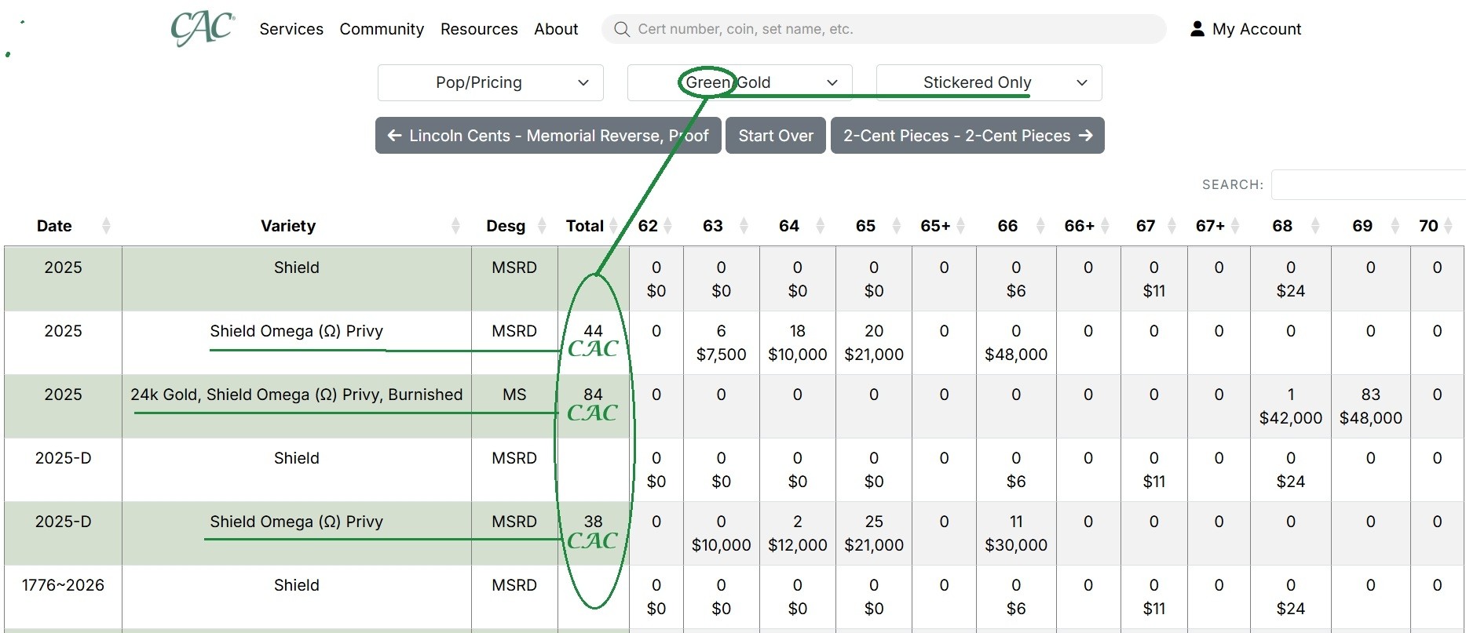Select $48,000 price in grade 69 column

1370,418
